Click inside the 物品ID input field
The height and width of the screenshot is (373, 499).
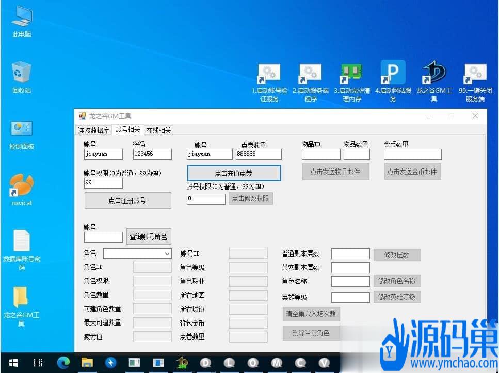tap(320, 154)
